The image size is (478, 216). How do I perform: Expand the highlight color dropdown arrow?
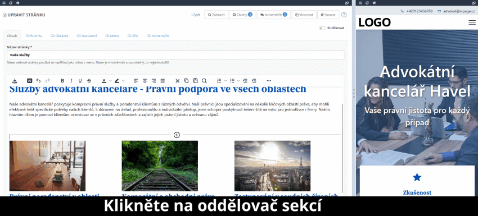(123, 81)
